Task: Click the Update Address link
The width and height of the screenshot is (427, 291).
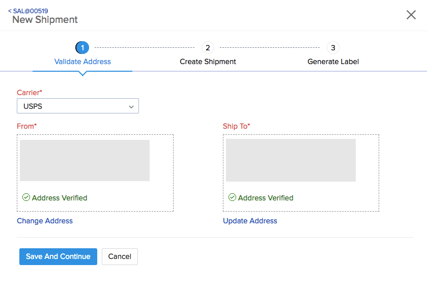Action: click(250, 221)
